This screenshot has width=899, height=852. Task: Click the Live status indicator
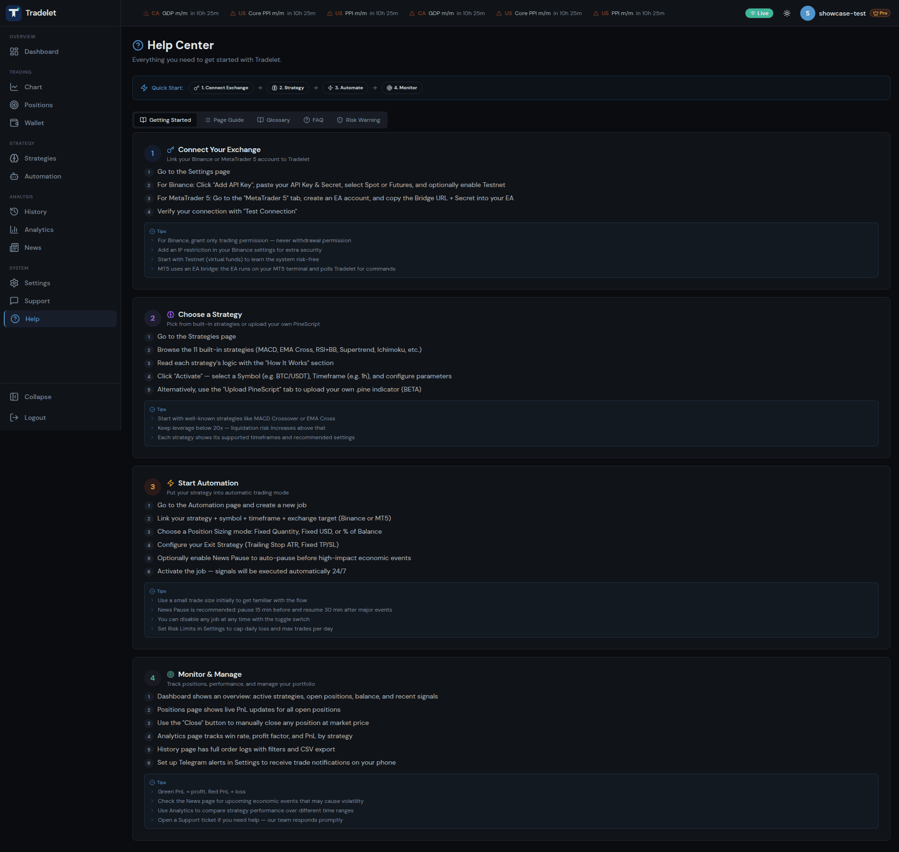pyautogui.click(x=759, y=13)
